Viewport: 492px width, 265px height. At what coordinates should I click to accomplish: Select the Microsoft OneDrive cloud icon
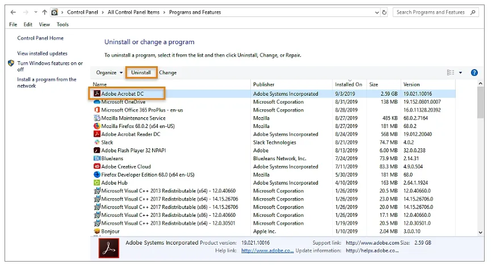pyautogui.click(x=97, y=102)
